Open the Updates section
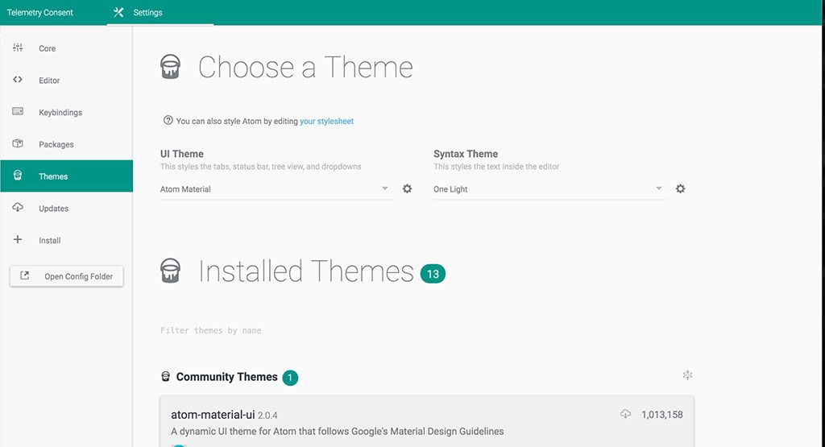Image resolution: width=825 pixels, height=447 pixels. pos(66,209)
